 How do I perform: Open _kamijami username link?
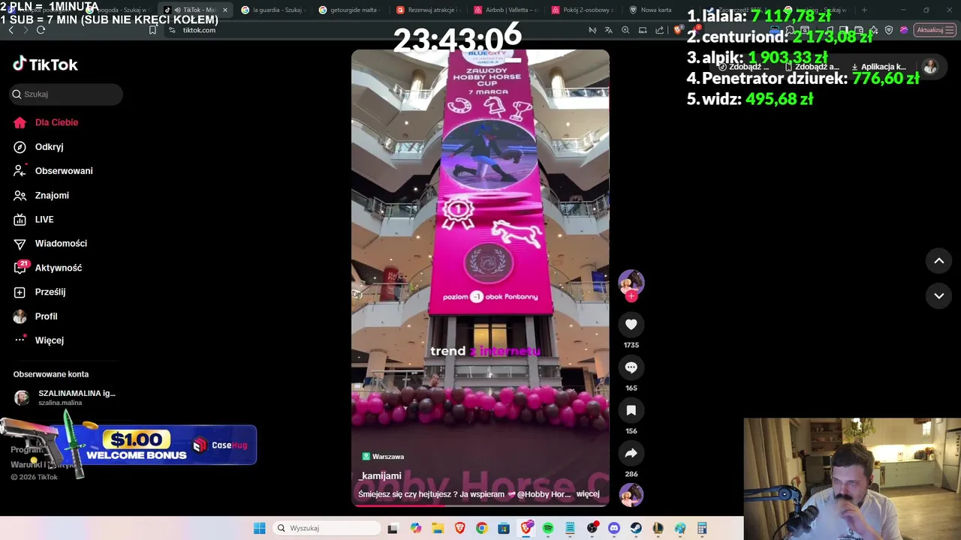click(x=380, y=475)
